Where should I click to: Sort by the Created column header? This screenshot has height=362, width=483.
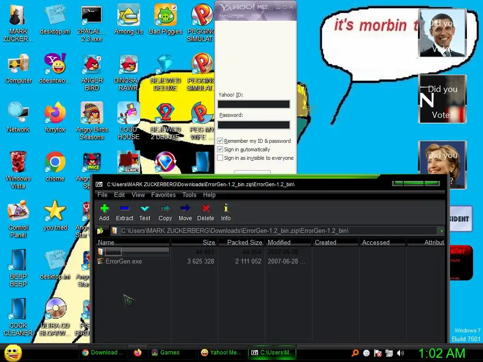pyautogui.click(x=335, y=242)
